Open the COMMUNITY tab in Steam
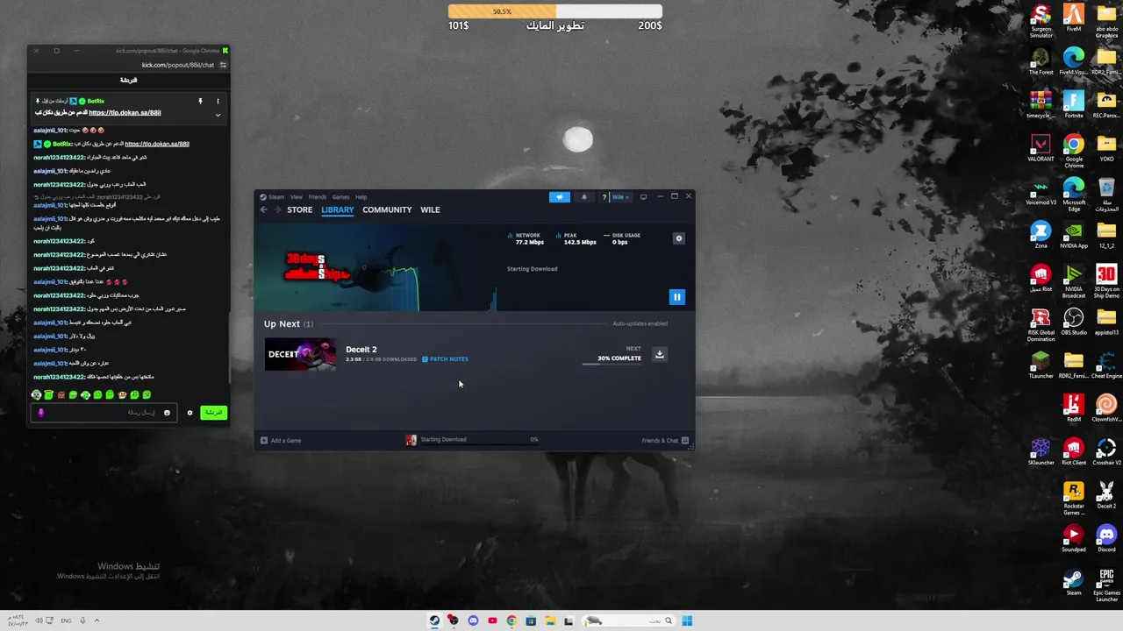This screenshot has height=631, width=1123. point(387,210)
